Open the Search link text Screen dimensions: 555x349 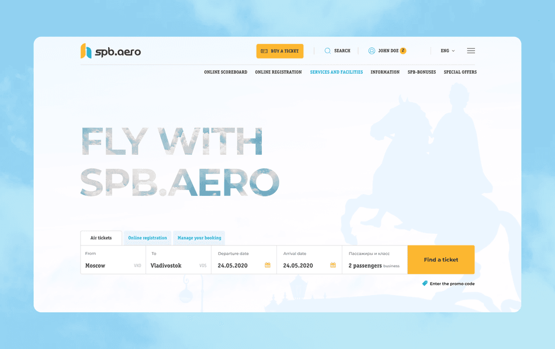[342, 51]
